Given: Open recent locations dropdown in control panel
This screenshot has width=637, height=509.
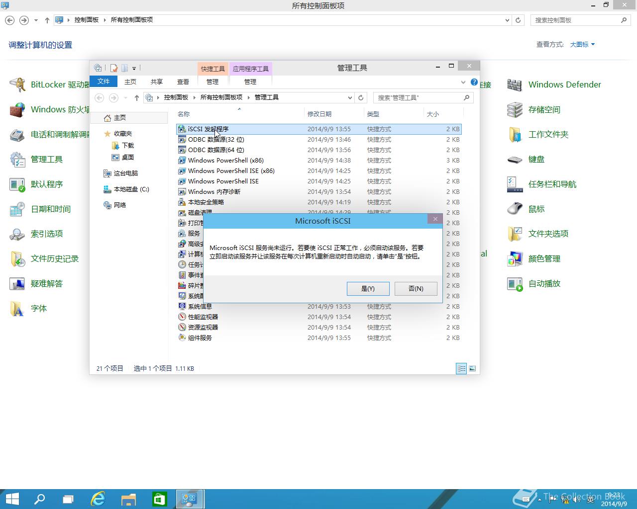Looking at the screenshot, I should [36, 20].
